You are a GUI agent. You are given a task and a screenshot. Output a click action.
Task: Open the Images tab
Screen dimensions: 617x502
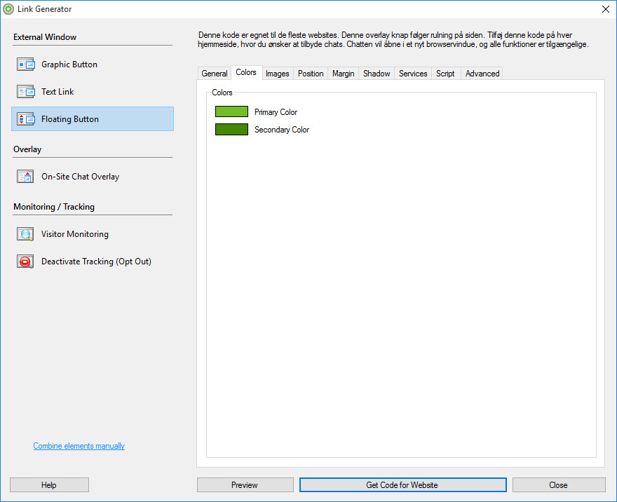[x=278, y=74]
